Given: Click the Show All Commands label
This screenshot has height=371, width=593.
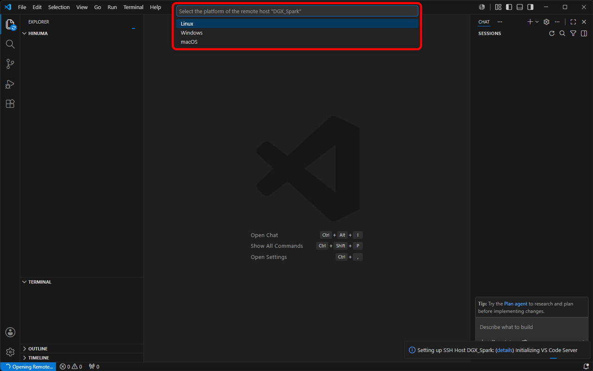Looking at the screenshot, I should click(277, 246).
